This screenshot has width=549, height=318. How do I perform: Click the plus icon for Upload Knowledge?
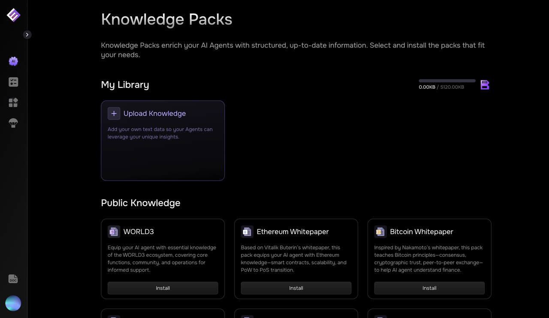(114, 114)
